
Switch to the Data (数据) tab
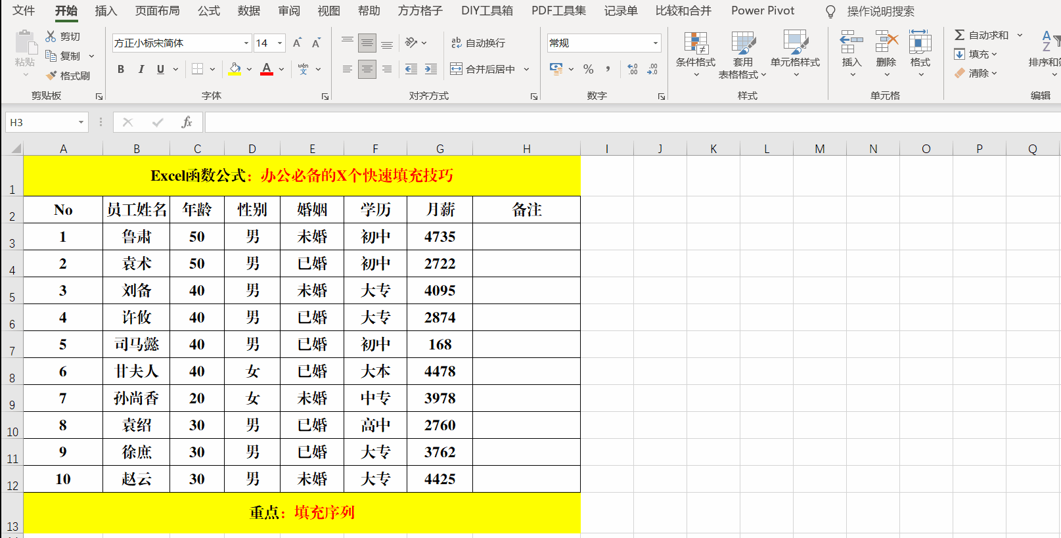pos(249,11)
